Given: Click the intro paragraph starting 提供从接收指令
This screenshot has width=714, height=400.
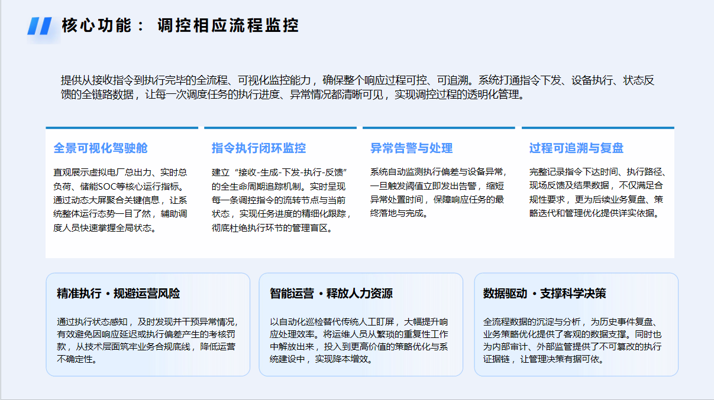Looking at the screenshot, I should [357, 87].
